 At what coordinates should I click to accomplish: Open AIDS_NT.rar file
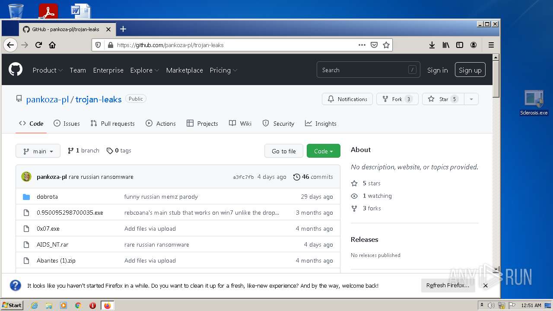pyautogui.click(x=53, y=244)
